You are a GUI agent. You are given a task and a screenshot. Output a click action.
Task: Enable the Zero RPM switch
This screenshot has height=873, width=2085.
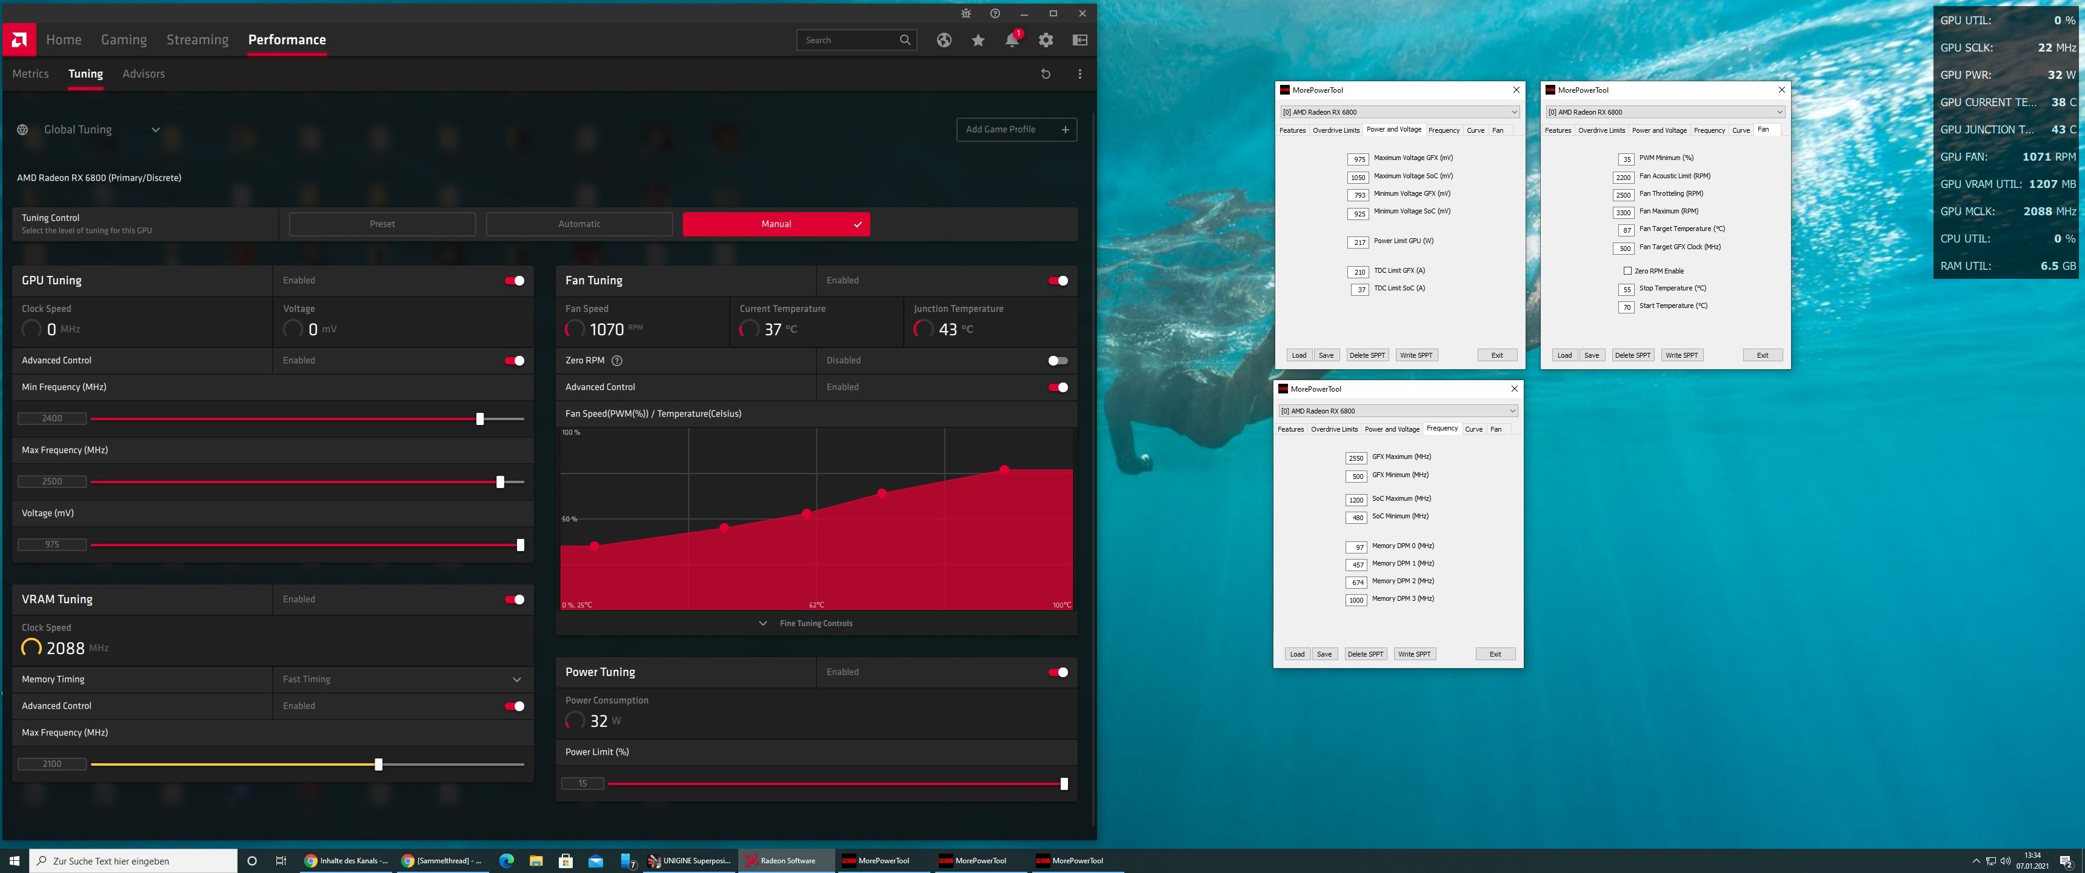[x=1058, y=360]
